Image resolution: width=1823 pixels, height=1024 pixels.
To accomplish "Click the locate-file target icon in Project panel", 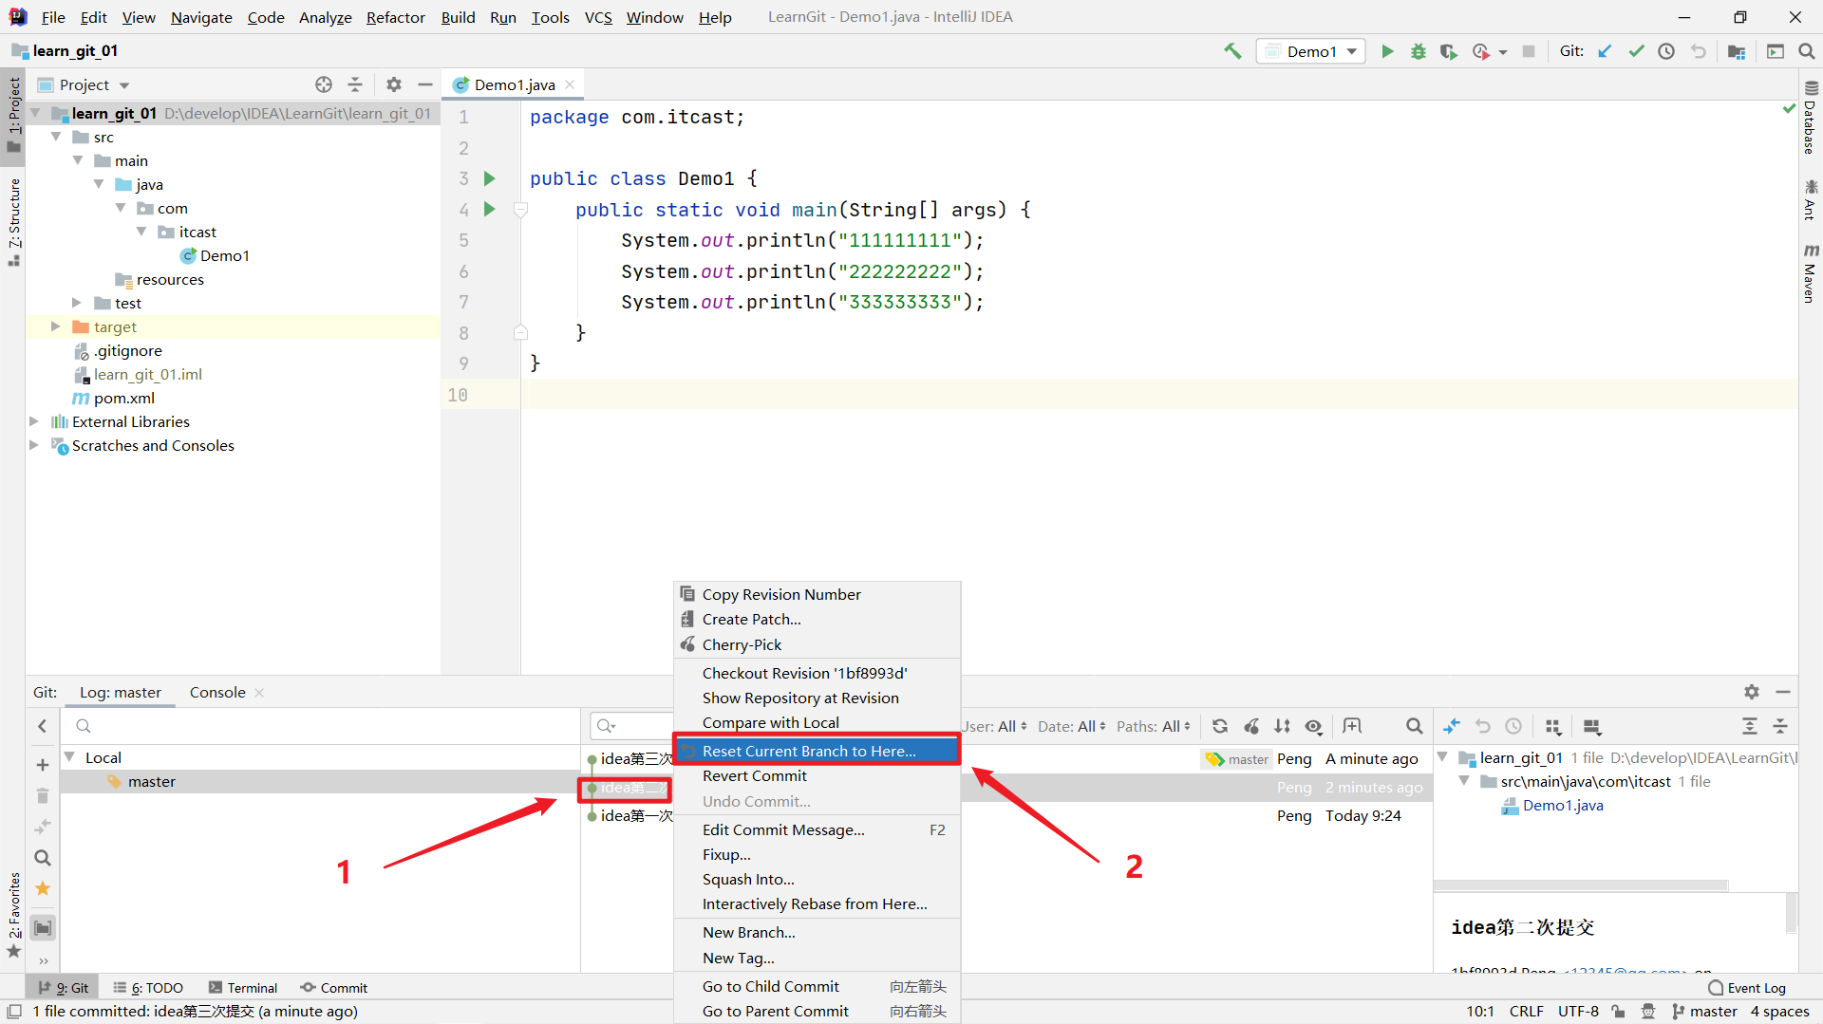I will (324, 84).
